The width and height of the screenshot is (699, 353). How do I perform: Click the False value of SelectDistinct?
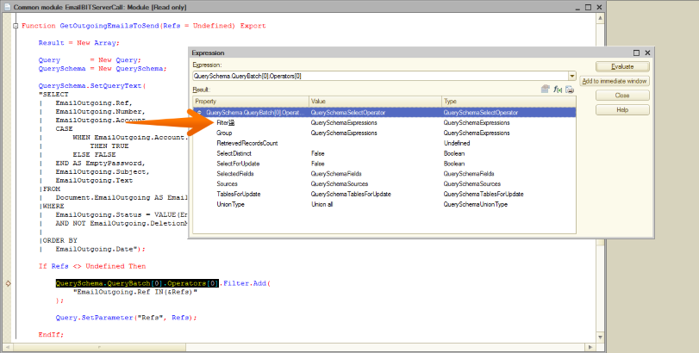[x=317, y=153]
